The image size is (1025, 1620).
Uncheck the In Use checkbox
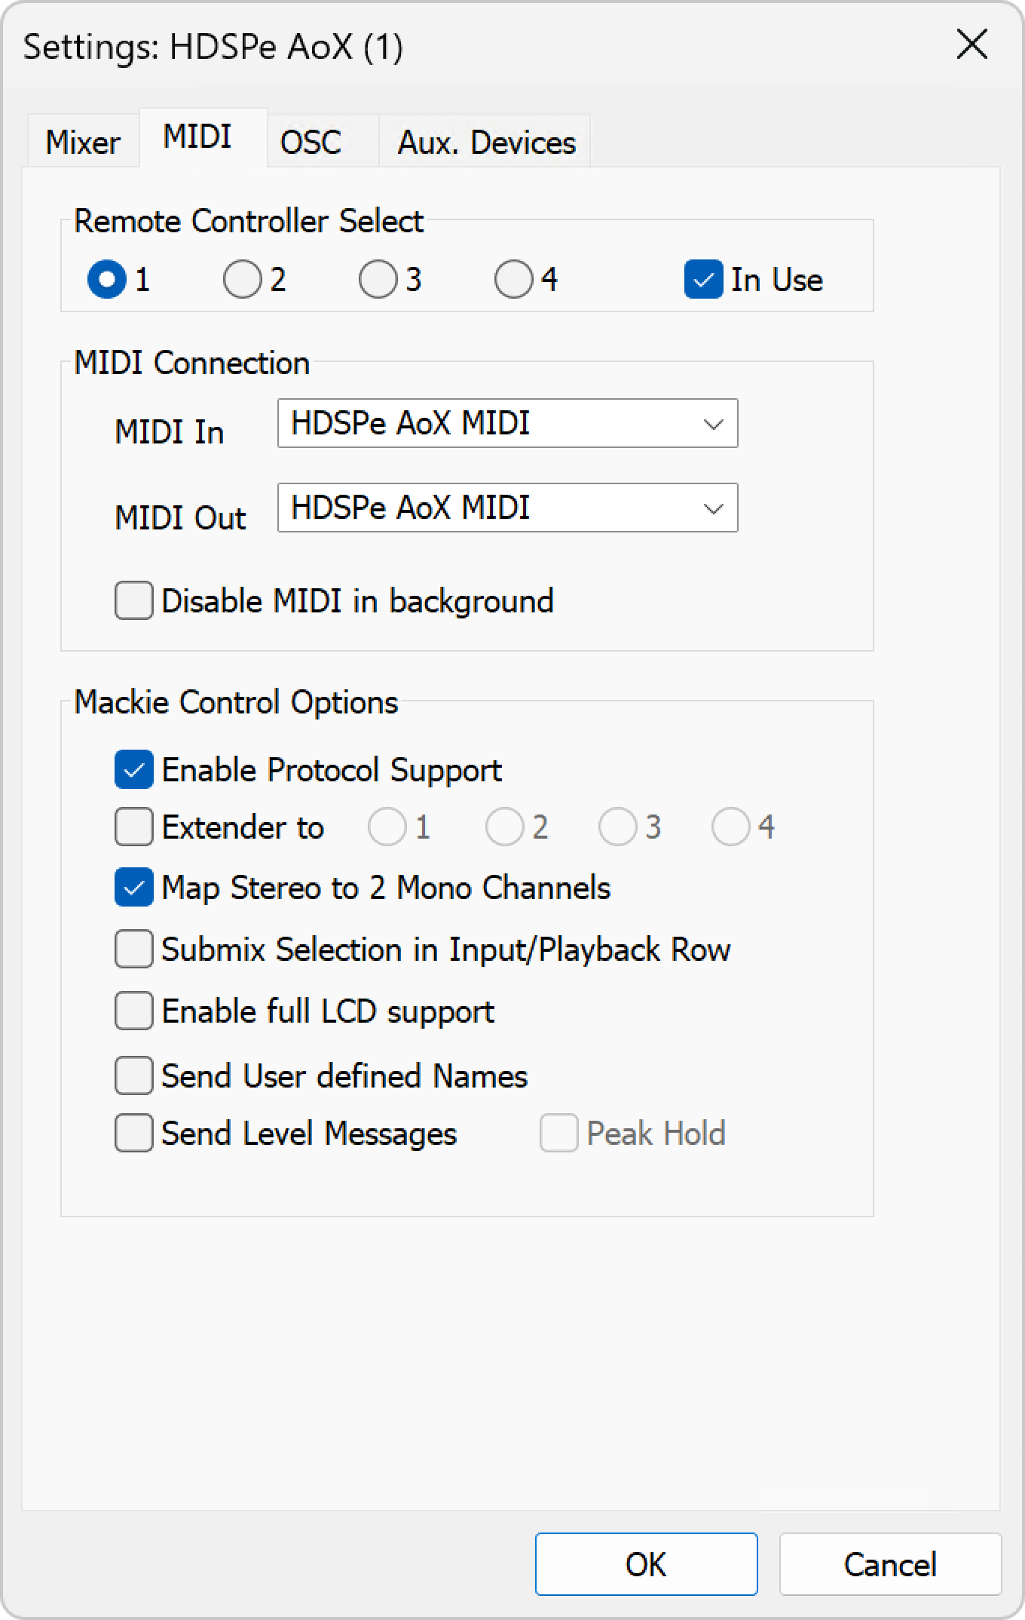[704, 280]
